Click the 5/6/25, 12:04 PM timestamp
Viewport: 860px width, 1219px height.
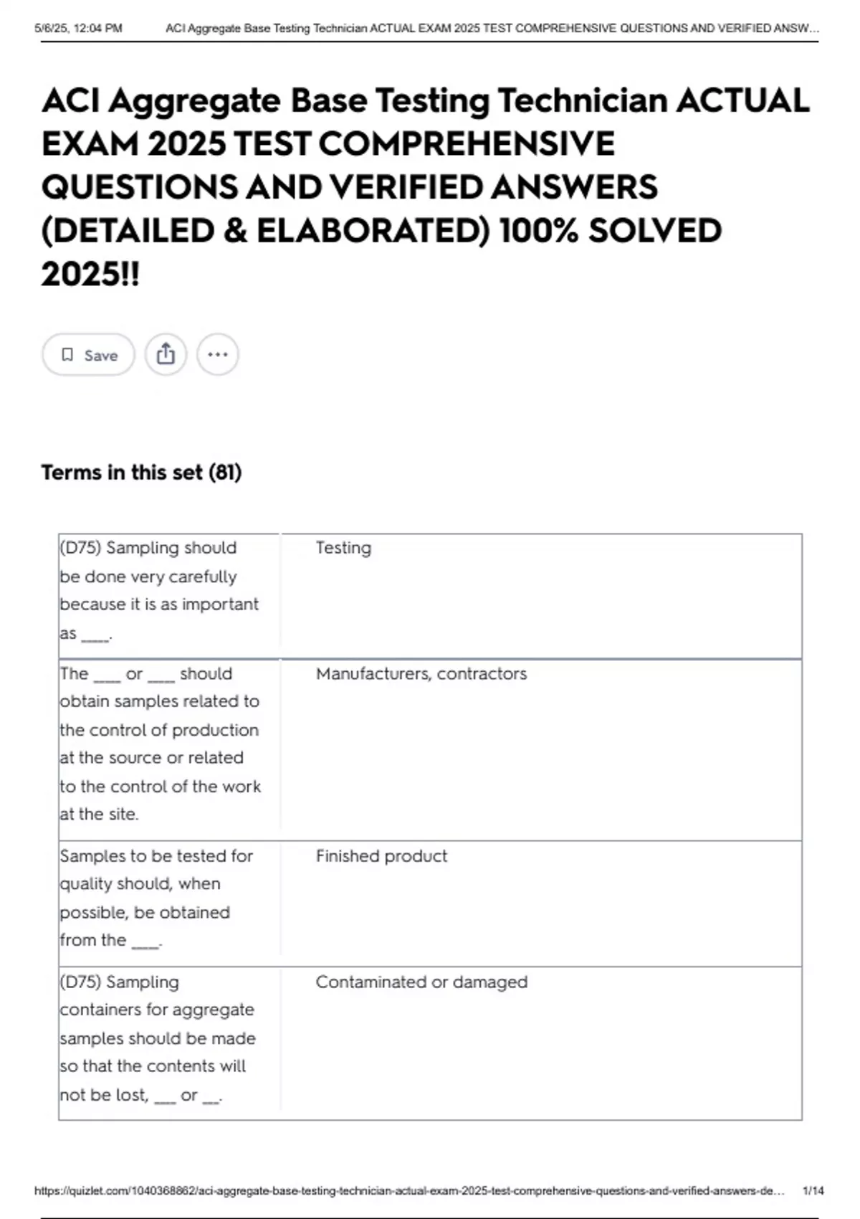pos(78,29)
